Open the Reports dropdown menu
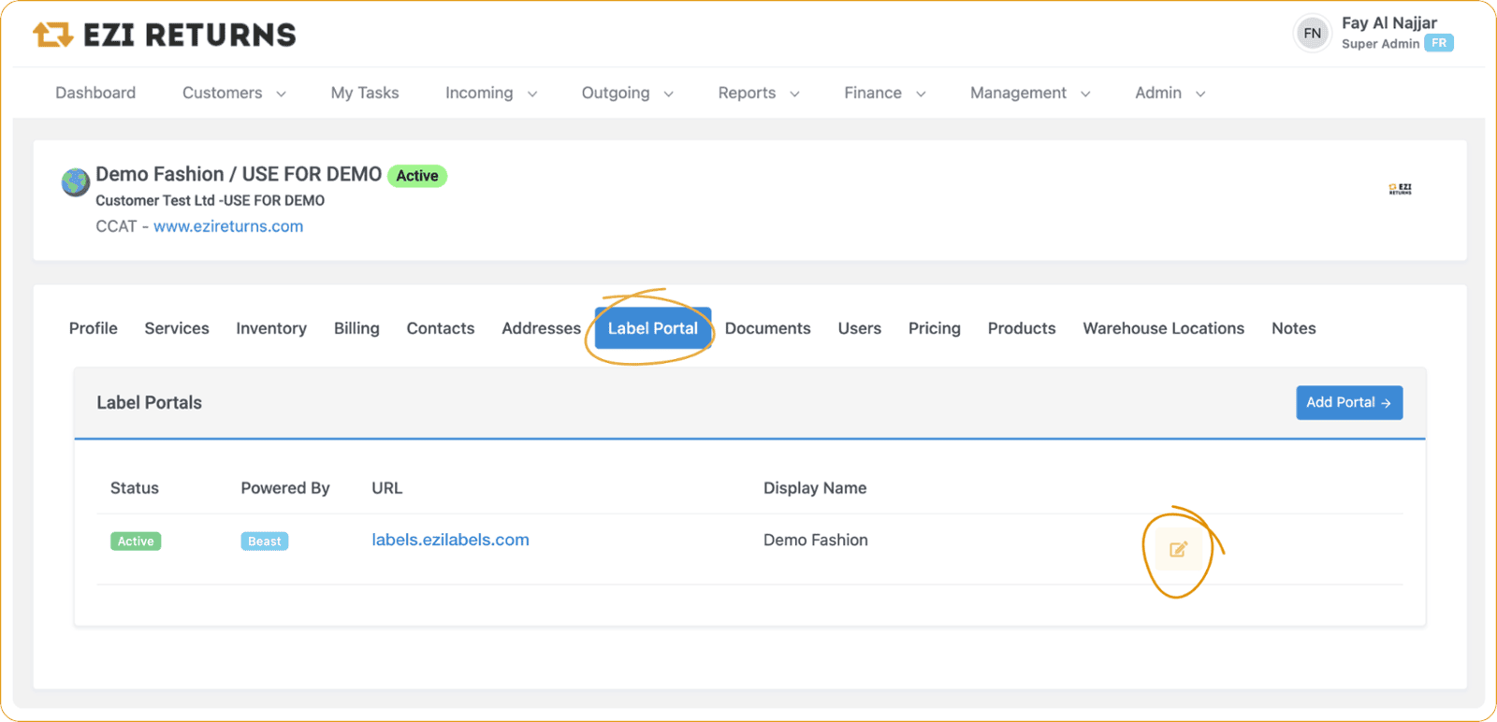 pos(758,94)
